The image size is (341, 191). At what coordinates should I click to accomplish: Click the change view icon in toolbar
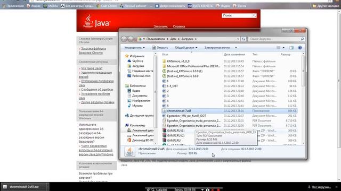pyautogui.click(x=278, y=48)
